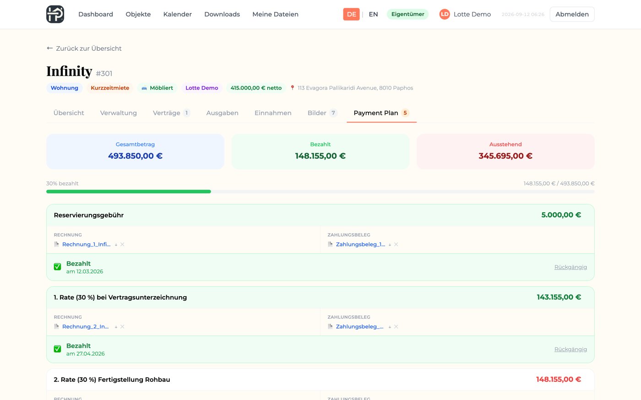Toggle Bezahlt checkmark for Reservierungsgebühr

(x=57, y=267)
